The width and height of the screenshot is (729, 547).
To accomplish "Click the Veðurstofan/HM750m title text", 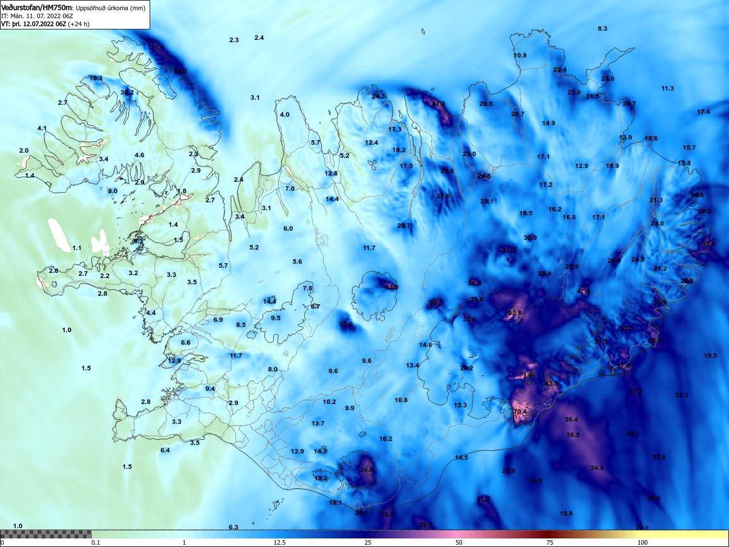I will click(37, 8).
